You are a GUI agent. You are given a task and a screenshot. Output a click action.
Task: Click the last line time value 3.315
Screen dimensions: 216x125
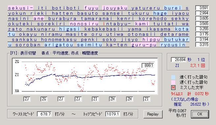(x=202, y=45)
